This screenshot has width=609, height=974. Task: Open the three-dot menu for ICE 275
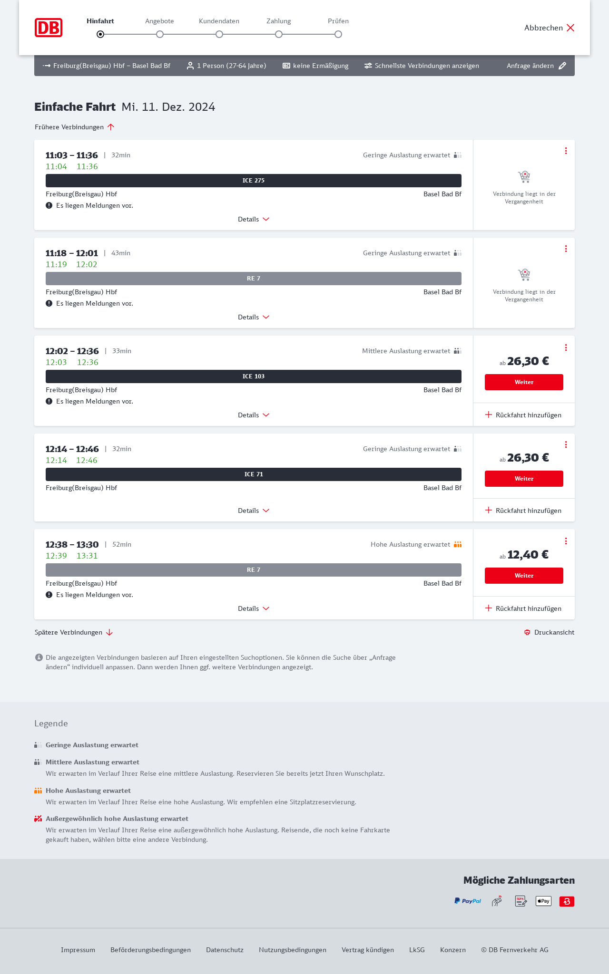coord(566,151)
